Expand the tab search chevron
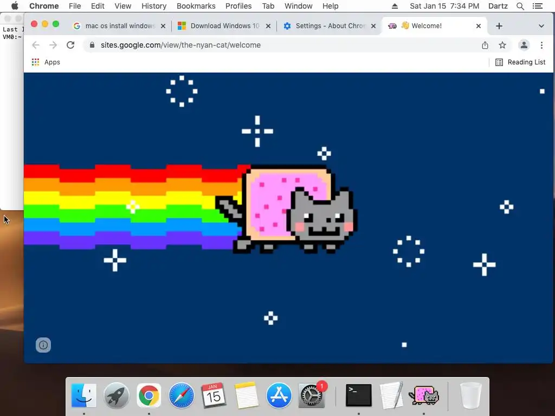The width and height of the screenshot is (555, 416). [541, 26]
